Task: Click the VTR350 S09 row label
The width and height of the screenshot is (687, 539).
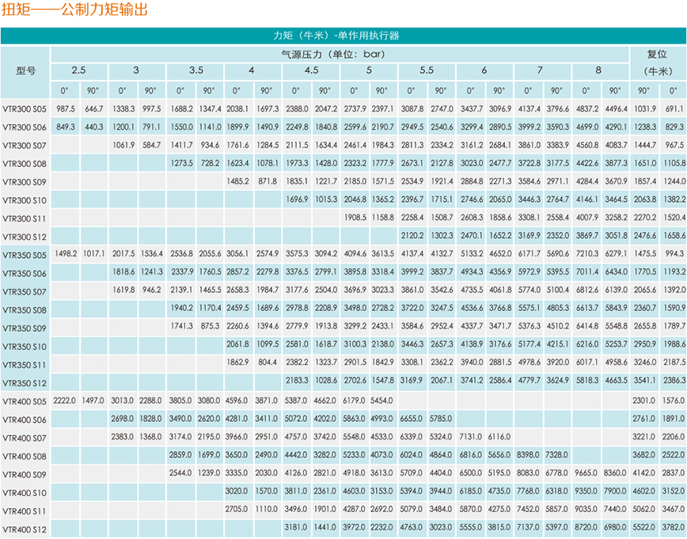Action: pyautogui.click(x=25, y=328)
